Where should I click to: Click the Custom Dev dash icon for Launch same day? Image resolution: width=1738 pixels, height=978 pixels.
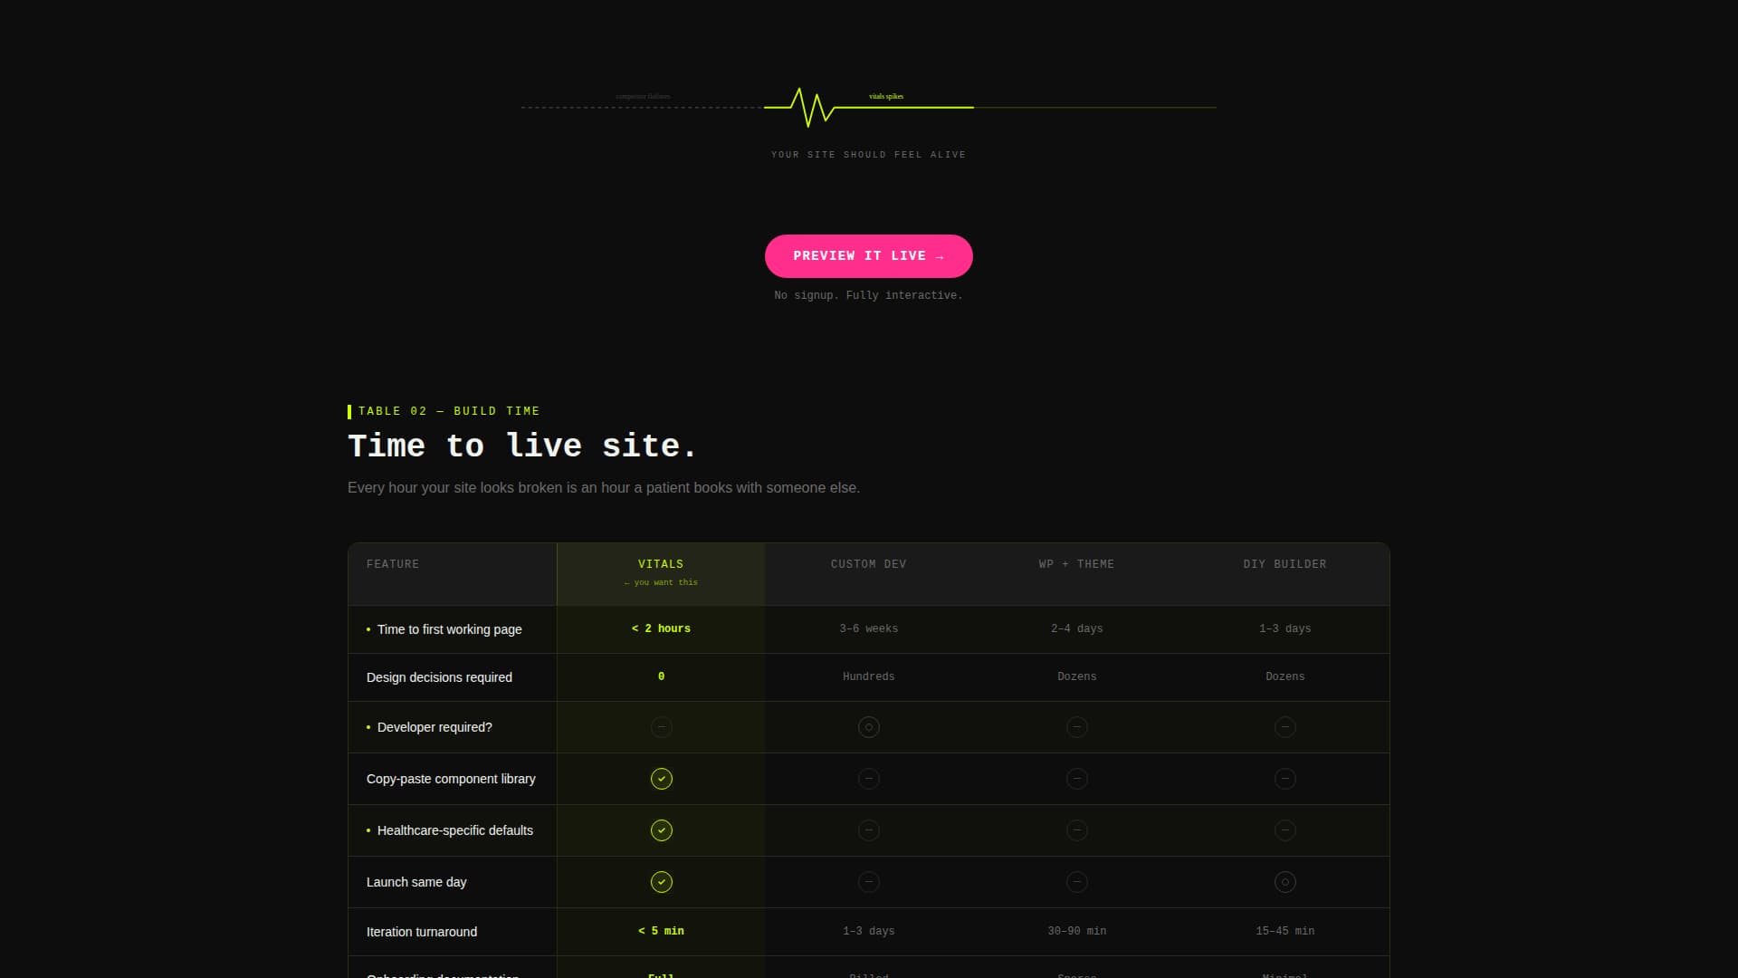868,882
